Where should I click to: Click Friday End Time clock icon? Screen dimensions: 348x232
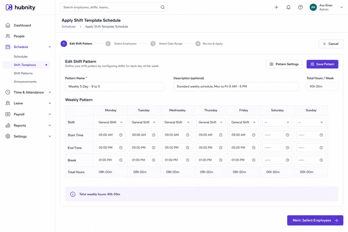(254, 148)
